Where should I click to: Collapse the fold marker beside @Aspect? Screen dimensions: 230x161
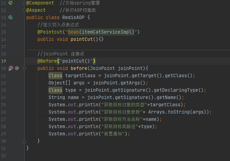(x=24, y=10)
